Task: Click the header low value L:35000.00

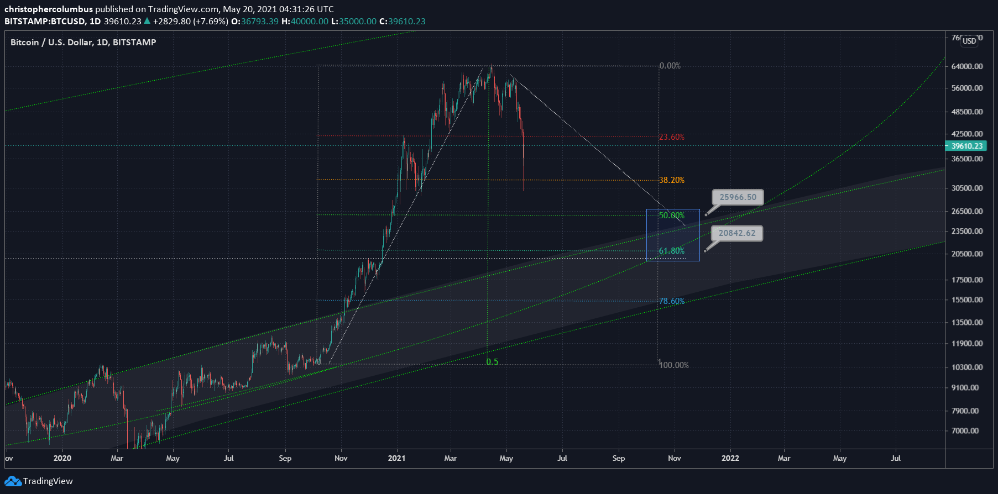Action: coord(354,22)
